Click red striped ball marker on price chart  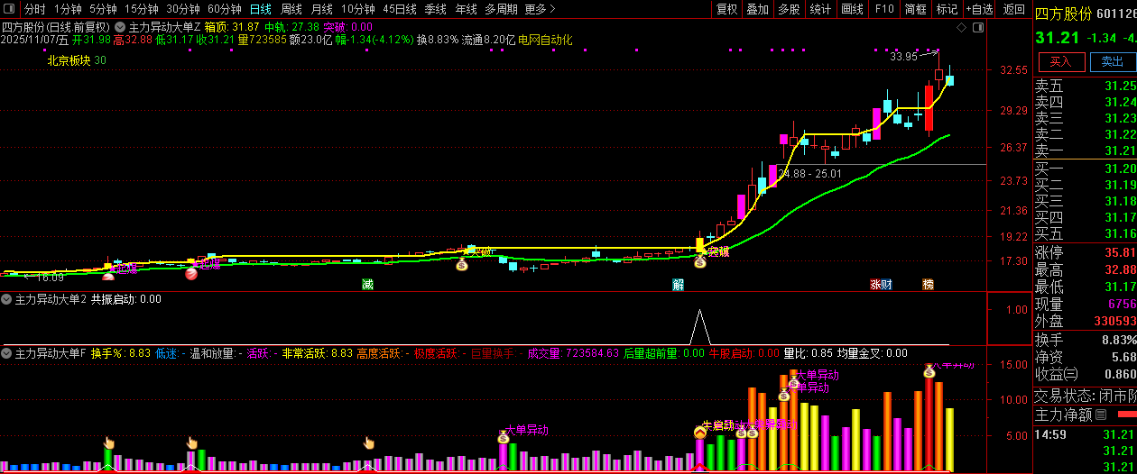point(191,274)
